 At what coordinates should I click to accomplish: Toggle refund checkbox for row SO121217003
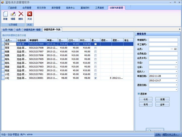coord(96,67)
